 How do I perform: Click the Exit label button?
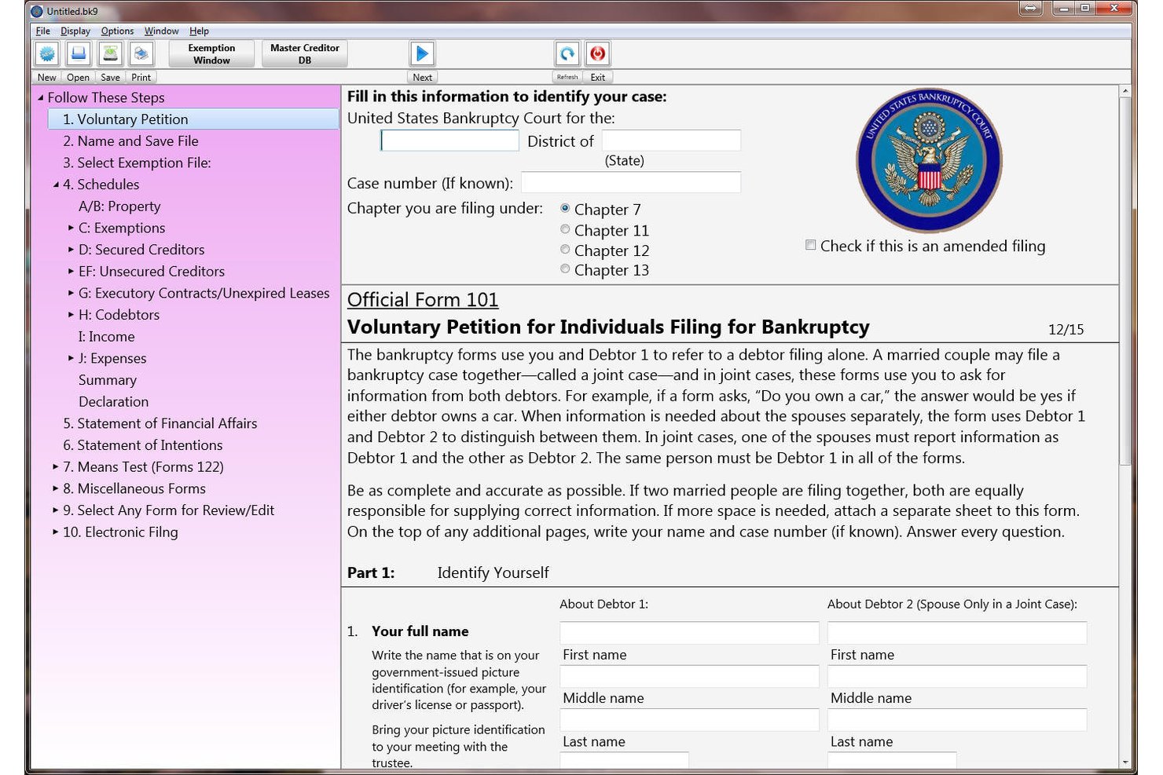(x=598, y=77)
